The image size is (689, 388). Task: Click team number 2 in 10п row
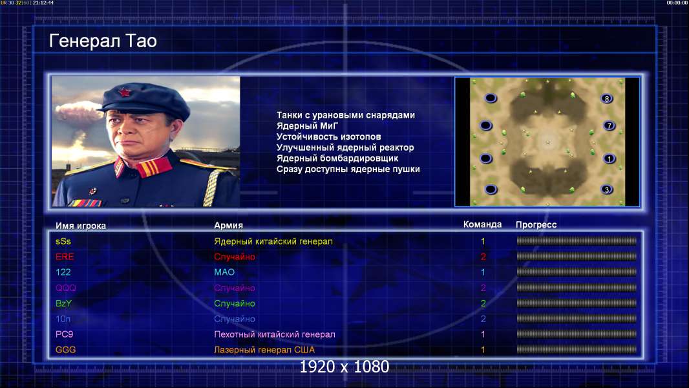(483, 319)
